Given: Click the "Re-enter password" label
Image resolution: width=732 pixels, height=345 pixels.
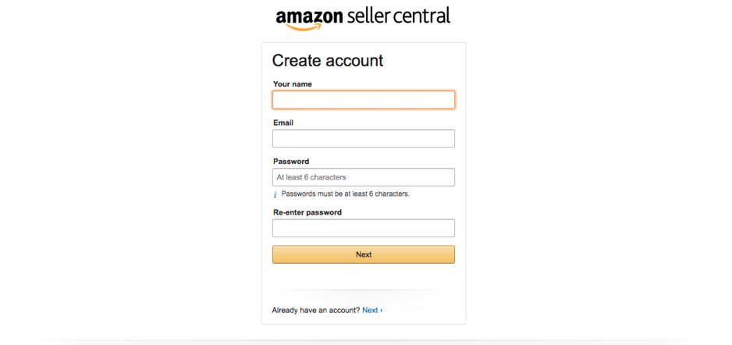Looking at the screenshot, I should click(x=307, y=212).
